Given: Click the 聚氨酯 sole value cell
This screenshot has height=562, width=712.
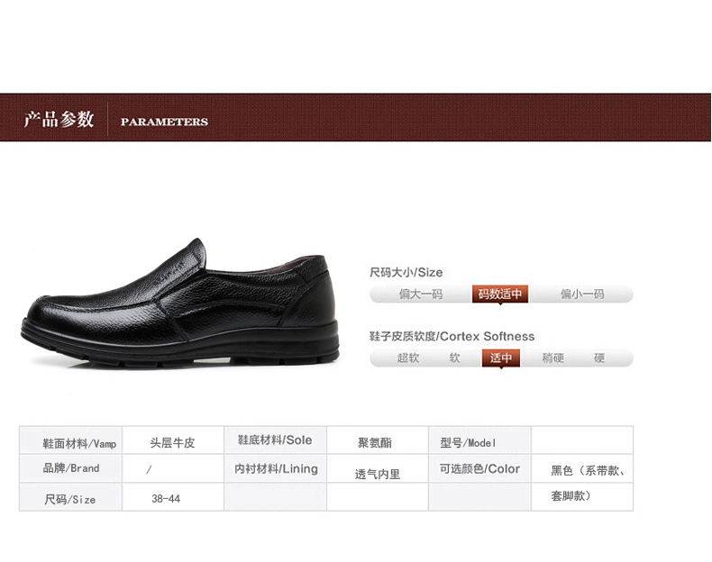Looking at the screenshot, I should [x=378, y=440].
